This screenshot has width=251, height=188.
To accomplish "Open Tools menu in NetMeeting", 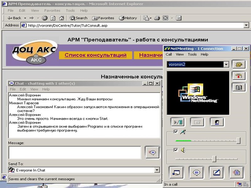I will [x=192, y=54].
